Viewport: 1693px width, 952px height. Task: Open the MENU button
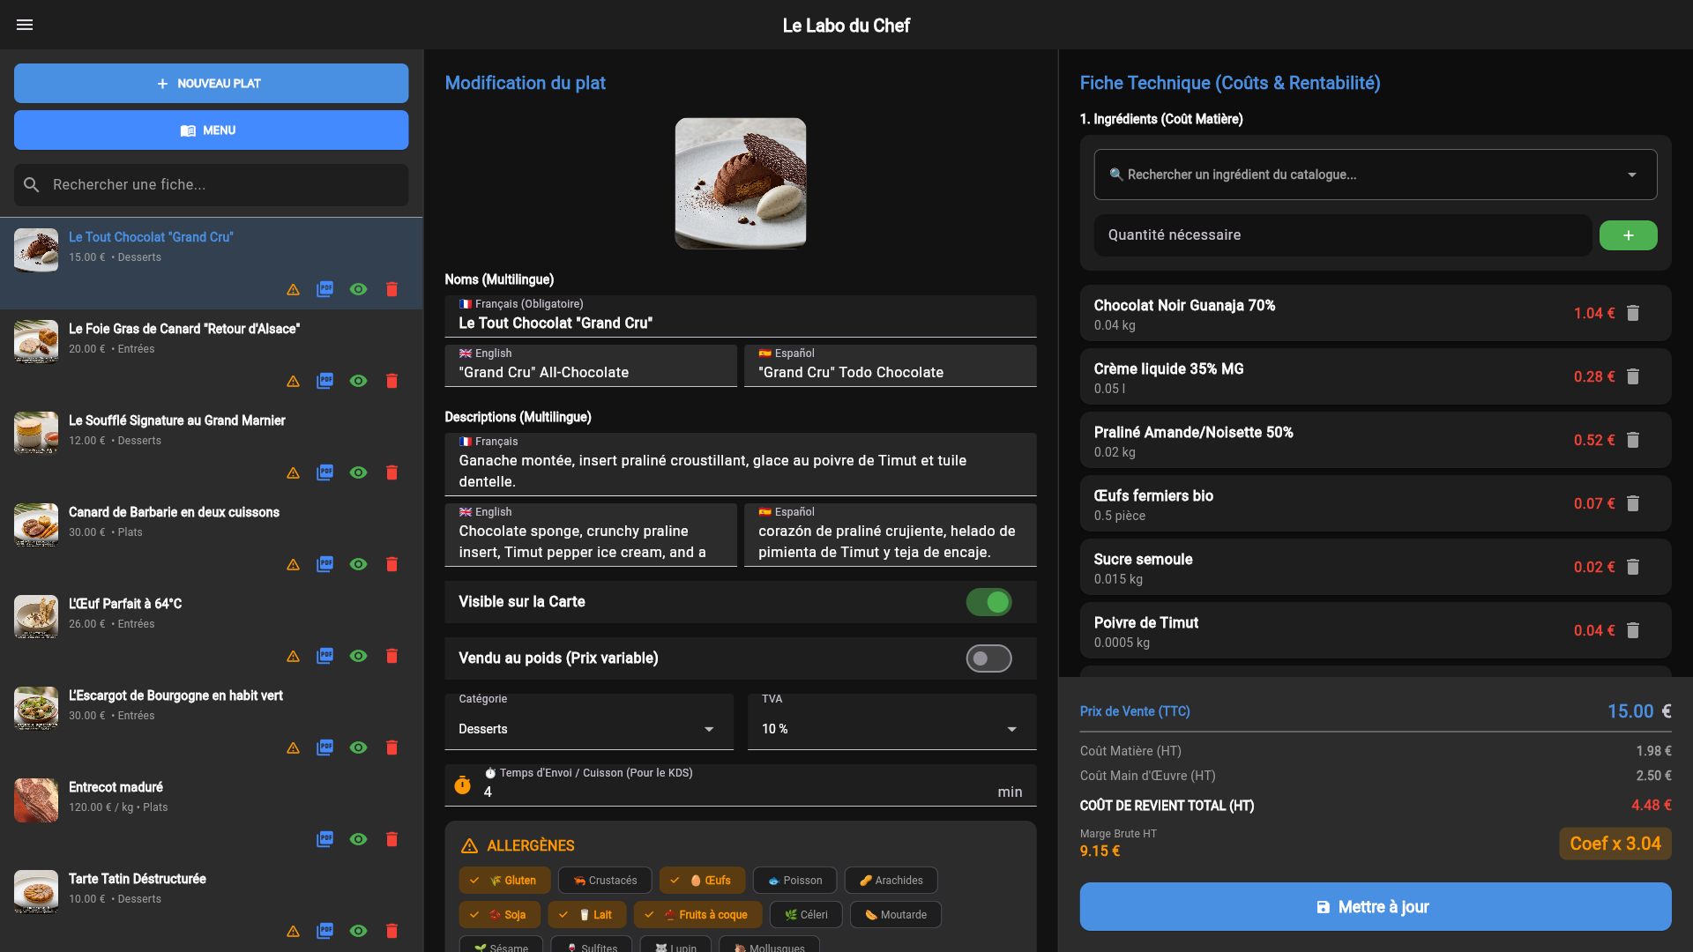click(x=211, y=130)
